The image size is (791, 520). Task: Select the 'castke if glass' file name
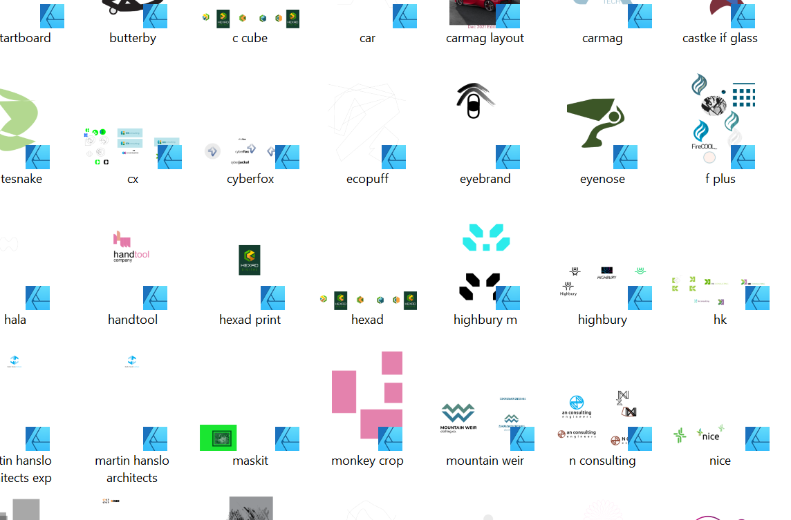coord(720,38)
